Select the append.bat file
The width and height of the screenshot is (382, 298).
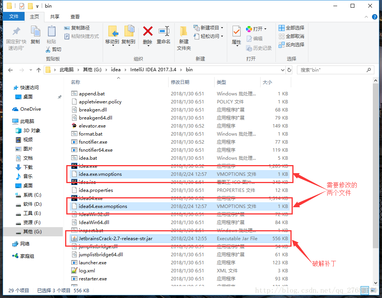coord(180,93)
